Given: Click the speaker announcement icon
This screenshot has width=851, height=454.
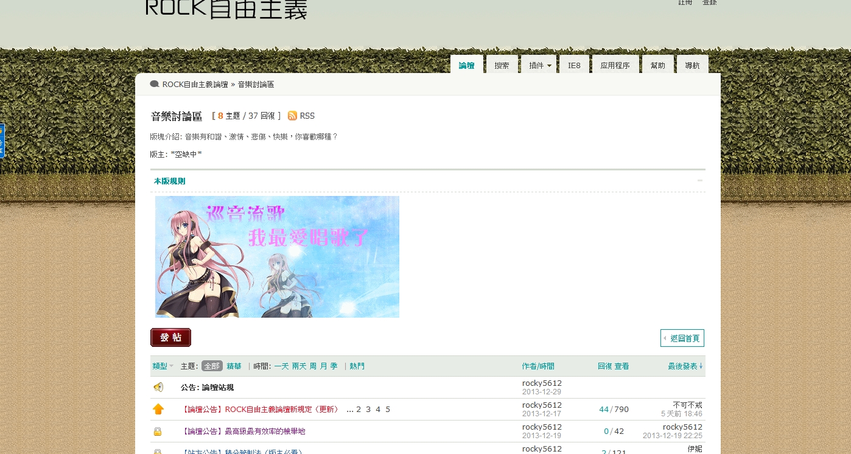Looking at the screenshot, I should tap(158, 387).
